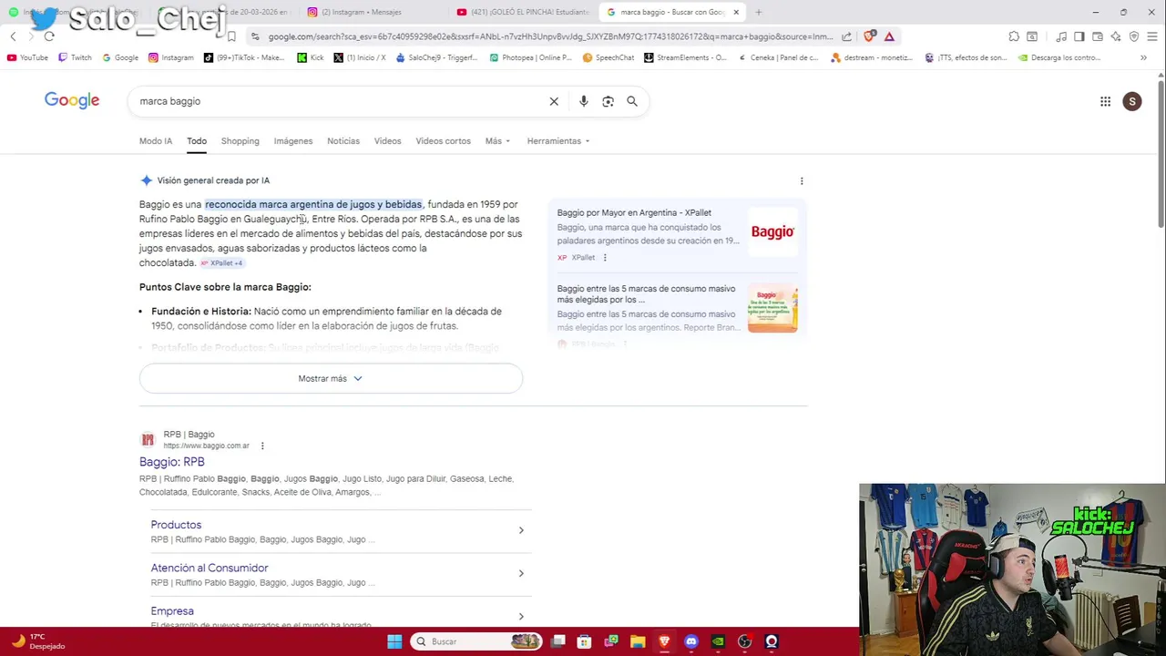Select the Todo results tab

[197, 141]
